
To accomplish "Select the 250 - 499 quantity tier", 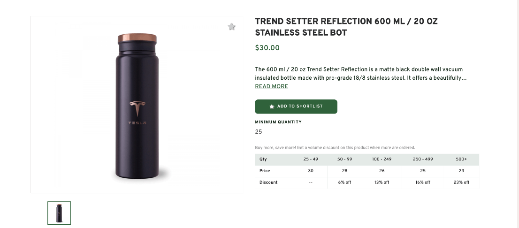I will click(422, 160).
